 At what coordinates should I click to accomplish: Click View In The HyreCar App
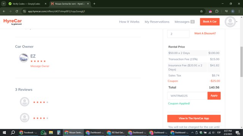(194, 118)
